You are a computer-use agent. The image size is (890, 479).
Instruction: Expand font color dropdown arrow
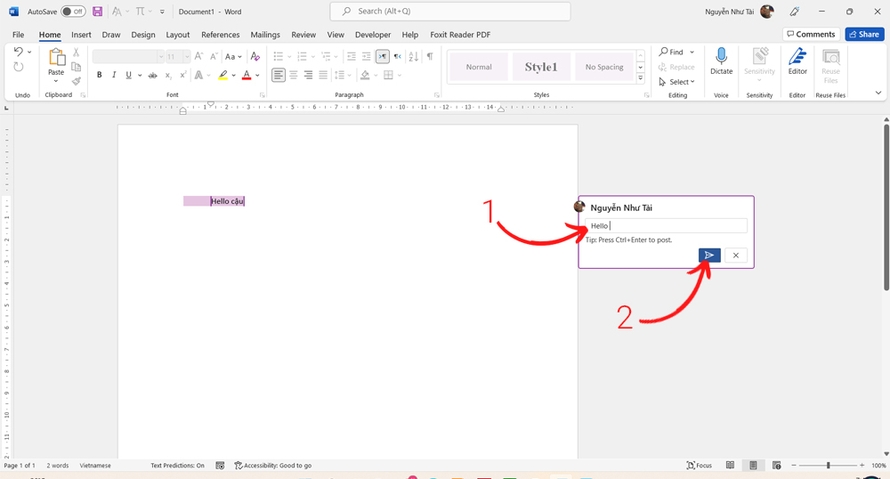coord(257,75)
